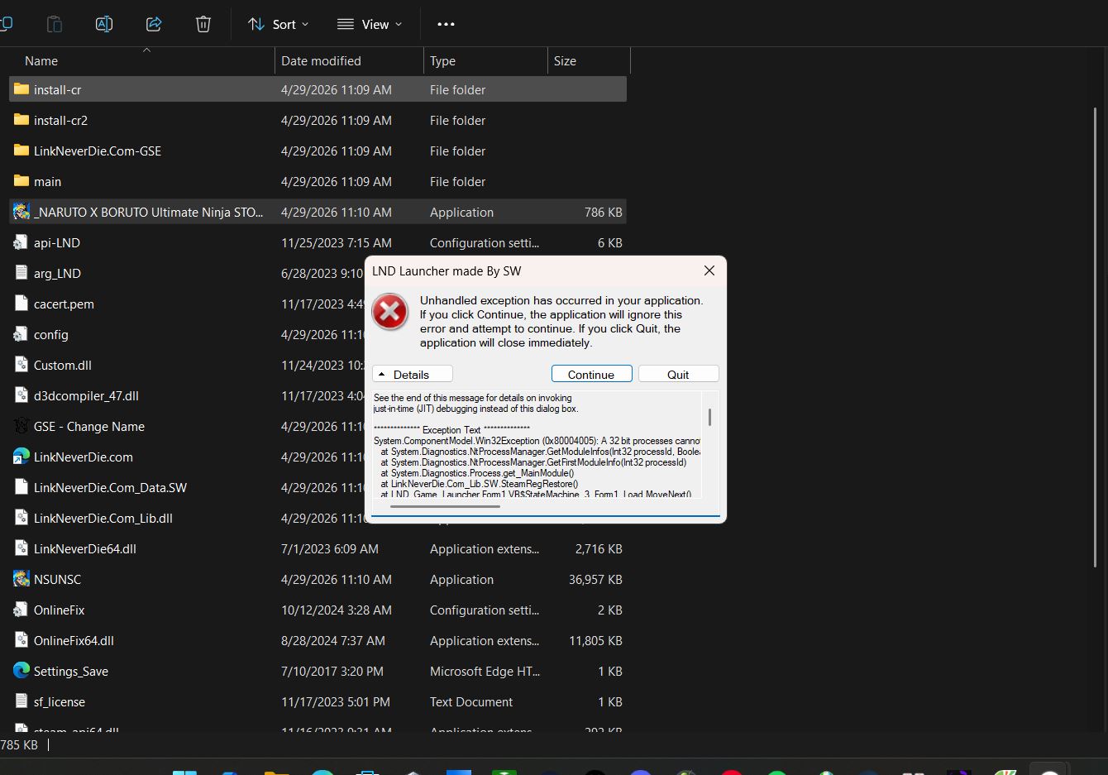This screenshot has height=775, width=1108.
Task: Click the Paste toolbar icon
Action: tap(55, 24)
